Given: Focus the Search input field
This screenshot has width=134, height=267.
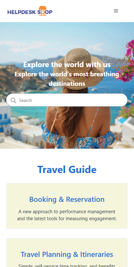Looking at the screenshot, I should [67, 100].
